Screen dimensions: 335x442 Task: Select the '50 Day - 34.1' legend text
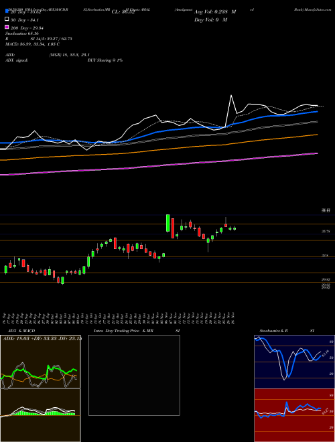(x=25, y=20)
